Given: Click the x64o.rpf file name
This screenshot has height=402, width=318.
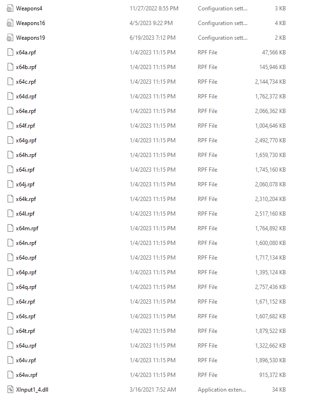Looking at the screenshot, I should click(x=26, y=258).
